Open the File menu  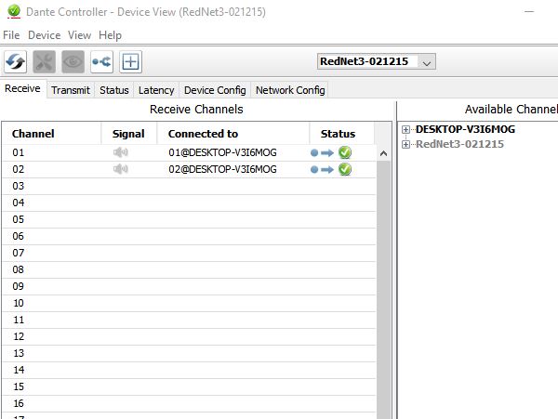click(11, 35)
